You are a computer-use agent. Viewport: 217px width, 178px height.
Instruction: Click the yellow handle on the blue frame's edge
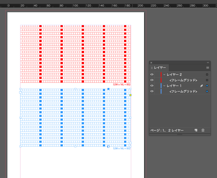[x=130, y=95]
